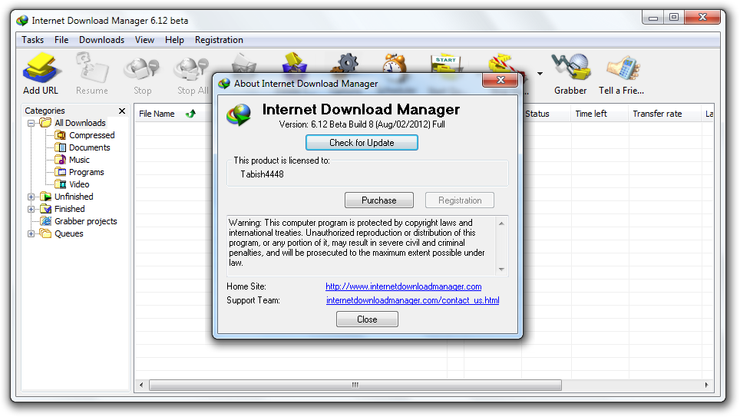This screenshot has width=740, height=417.
Task: Open the internetdownloadmanager.com home site link
Action: pyautogui.click(x=404, y=286)
